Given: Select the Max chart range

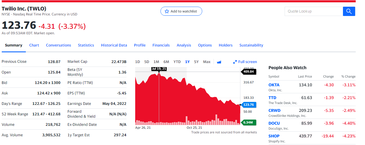Looking at the screenshot, I should click(207, 62).
